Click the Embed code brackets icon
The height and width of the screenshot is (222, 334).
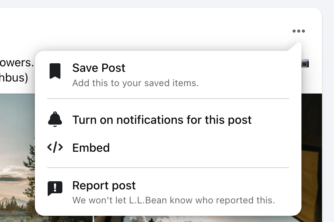55,147
